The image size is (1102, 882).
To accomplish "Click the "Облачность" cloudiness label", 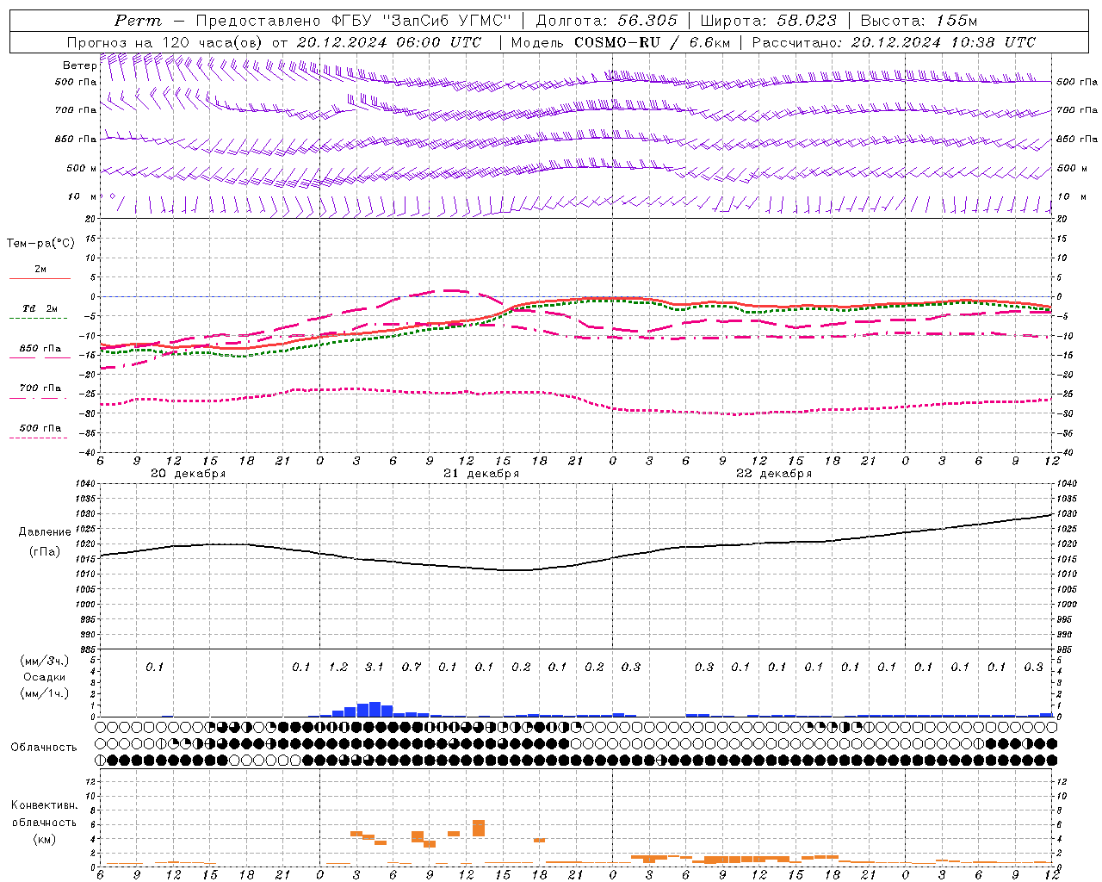I will pyautogui.click(x=44, y=747).
